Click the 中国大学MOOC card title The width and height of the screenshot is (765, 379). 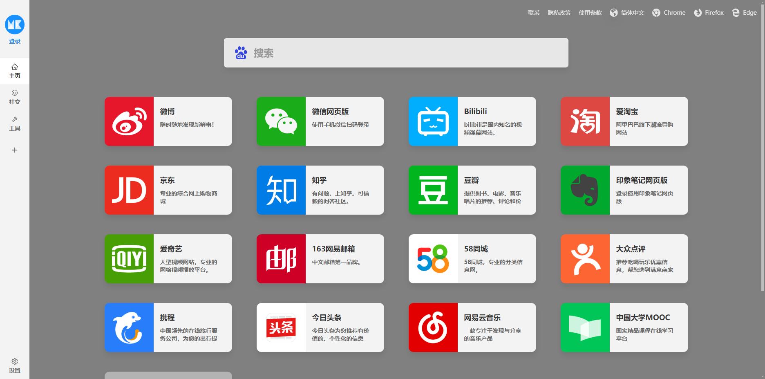[x=643, y=318]
